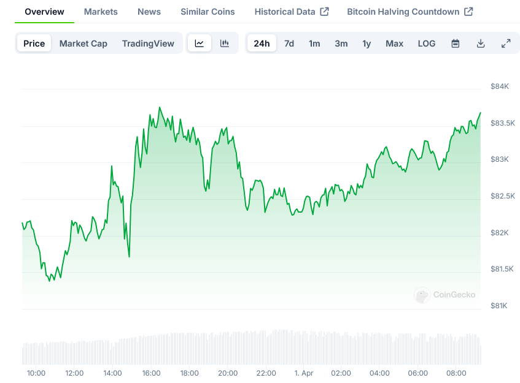This screenshot has height=383, width=520.
Task: Click the 12:00 time axis label
Action: 74,373
